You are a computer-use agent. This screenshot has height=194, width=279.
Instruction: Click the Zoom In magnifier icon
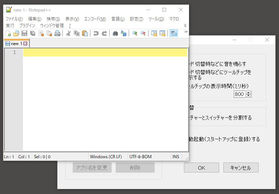[x=135, y=33]
